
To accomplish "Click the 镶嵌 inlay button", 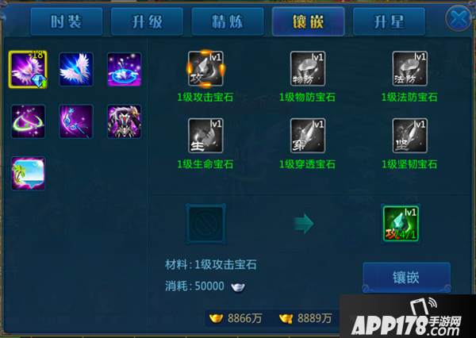I will (x=406, y=277).
